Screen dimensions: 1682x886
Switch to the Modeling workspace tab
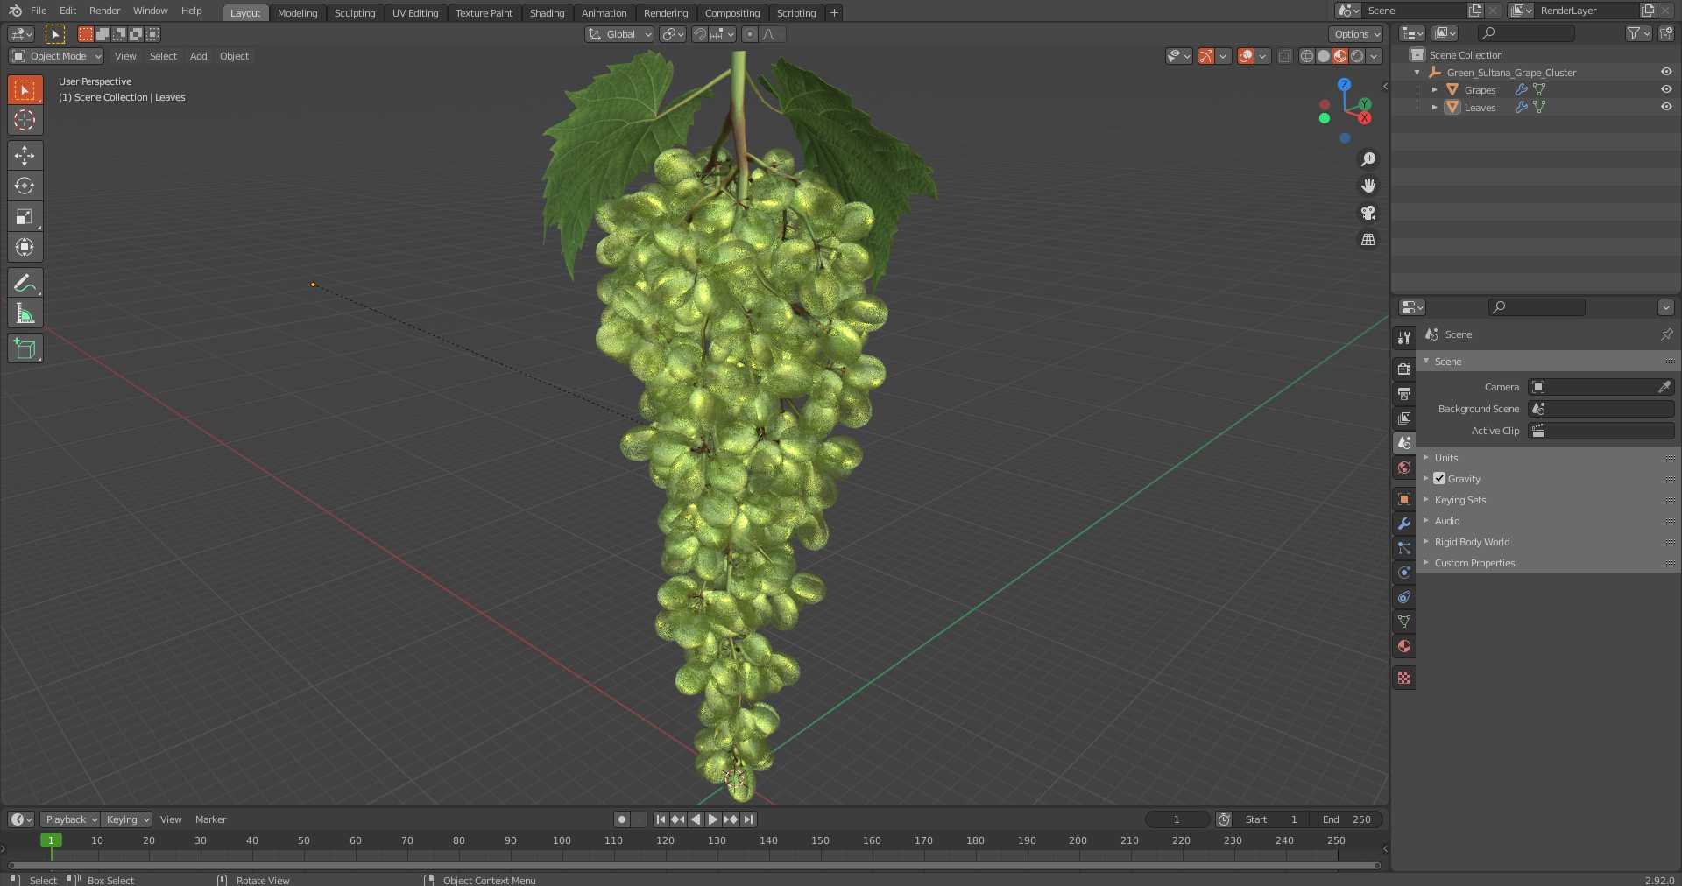(297, 13)
